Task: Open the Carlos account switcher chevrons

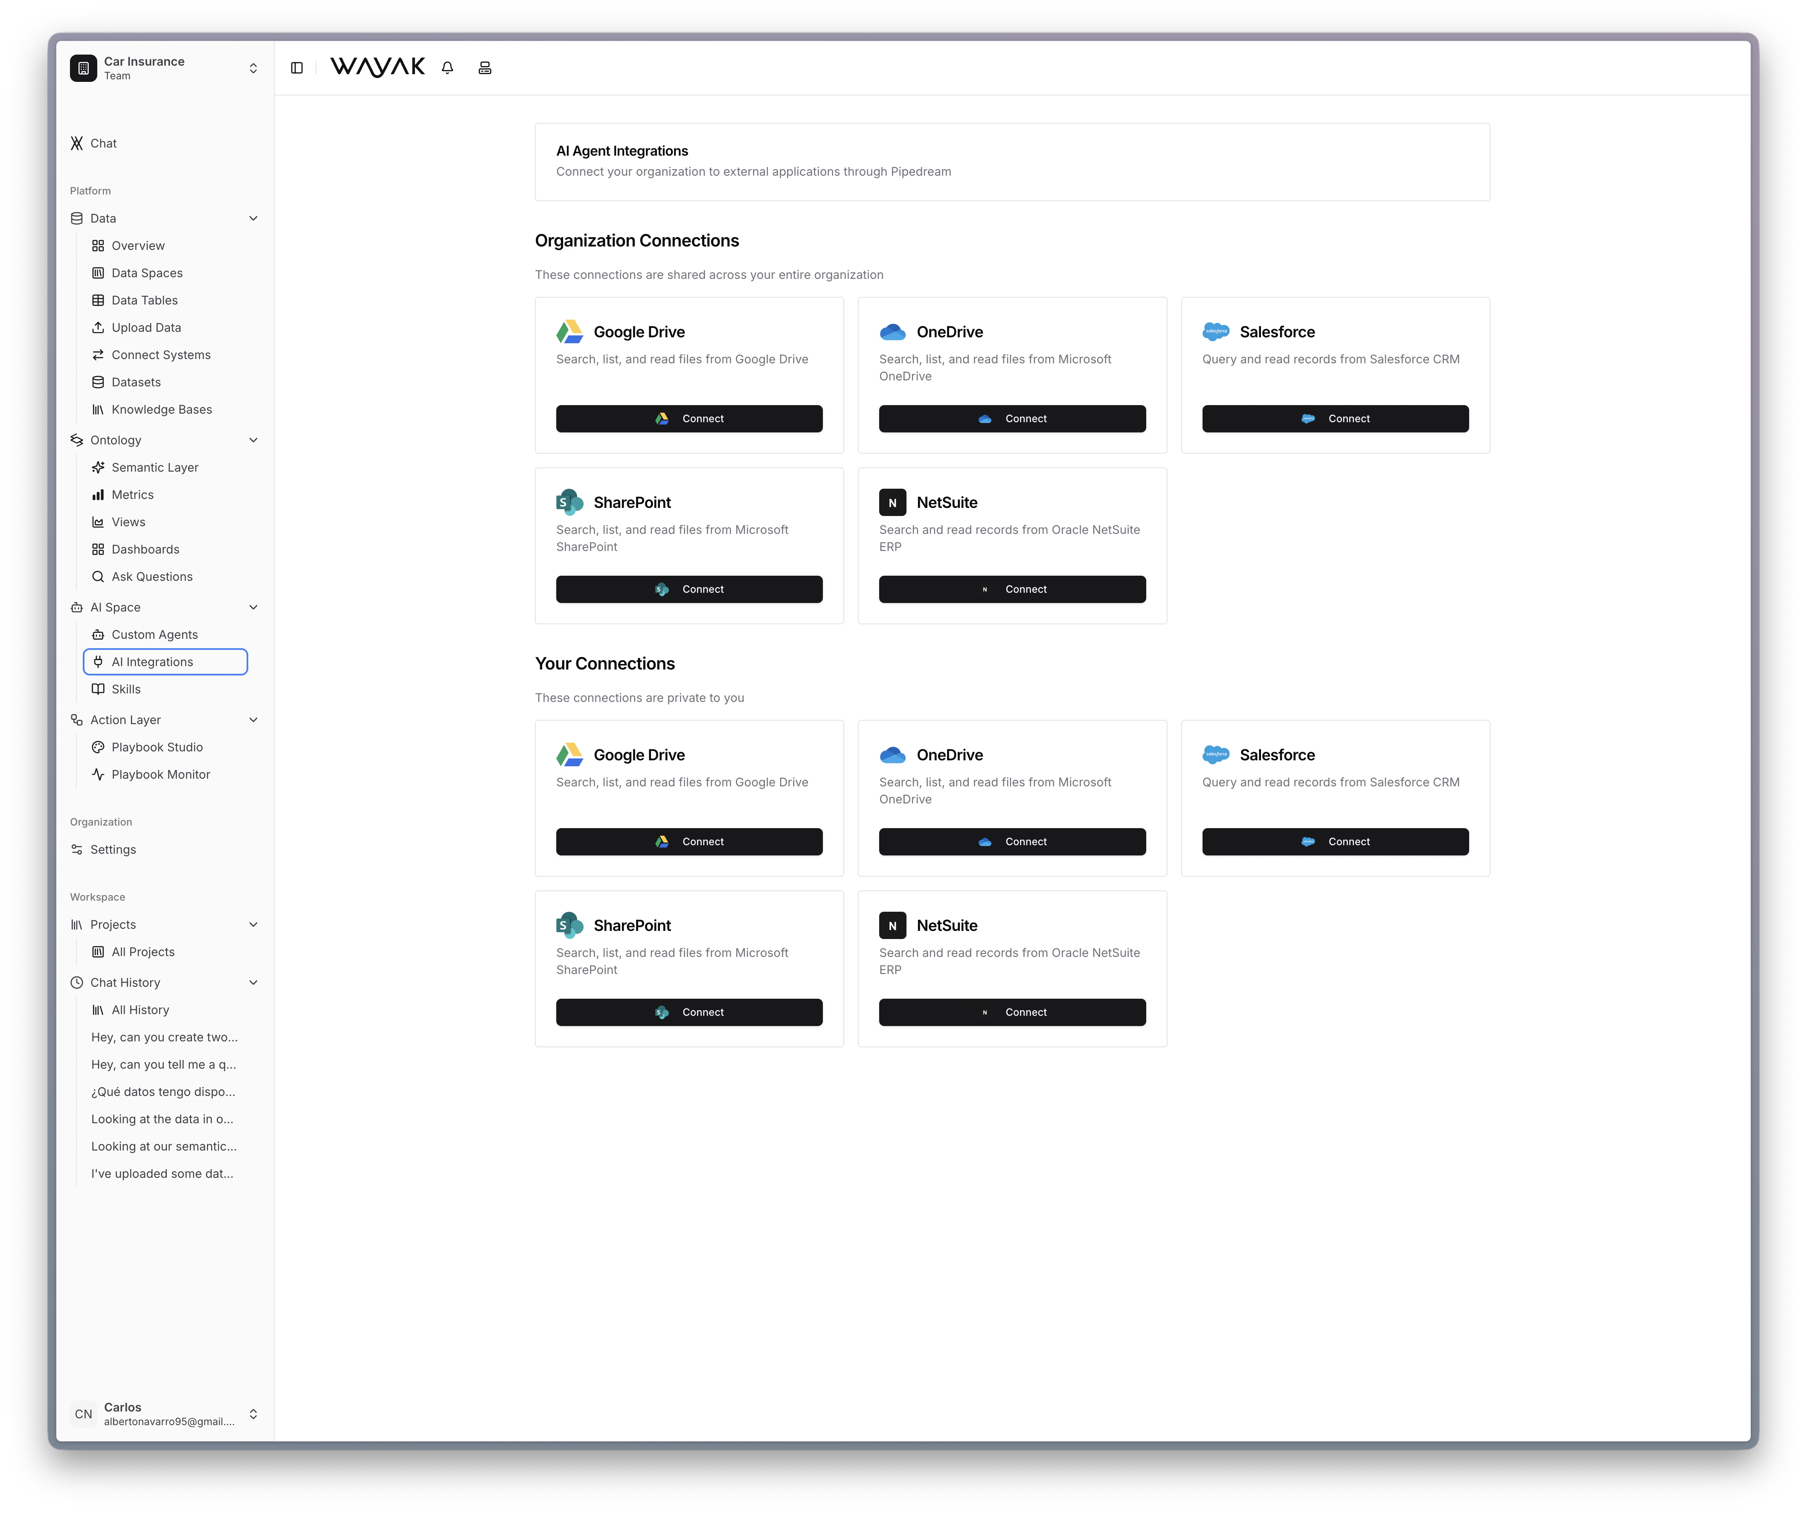Action: (x=253, y=1413)
